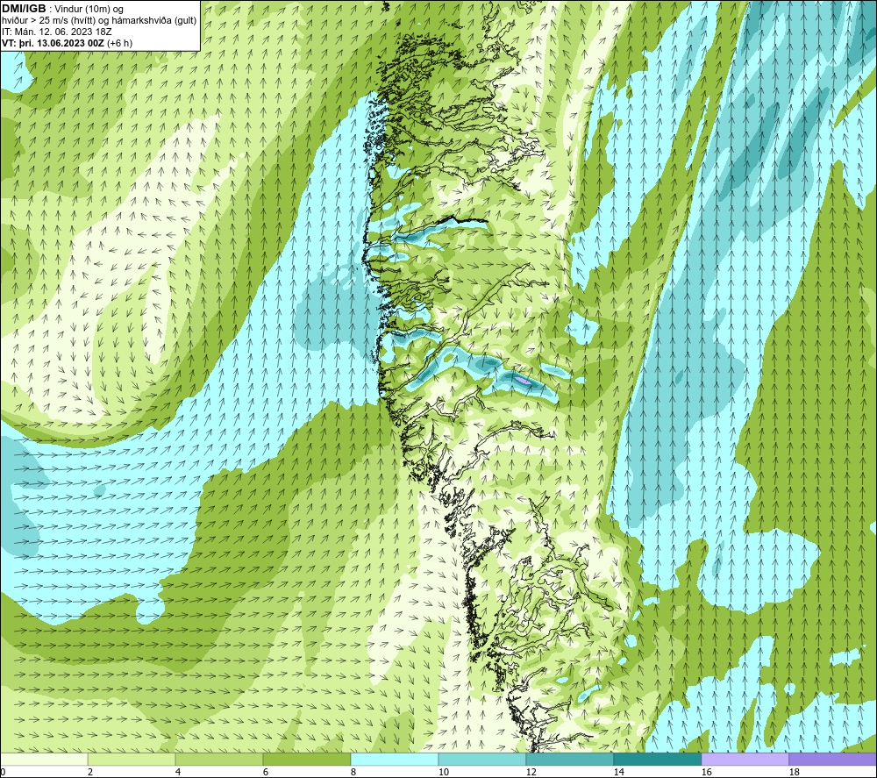Click the 'VT: þri. 13.06.2023 00Z' line
The height and width of the screenshot is (778, 877).
click(x=68, y=43)
